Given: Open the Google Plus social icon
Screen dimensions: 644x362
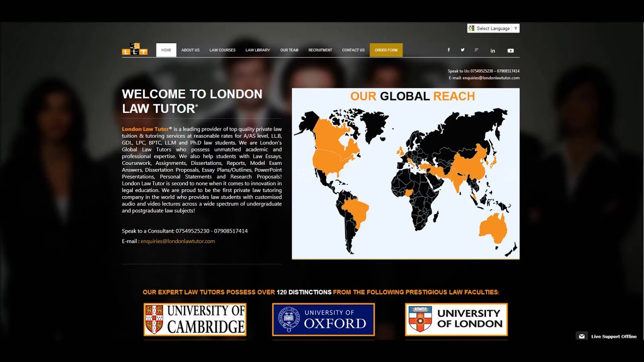Looking at the screenshot, I should tap(476, 50).
